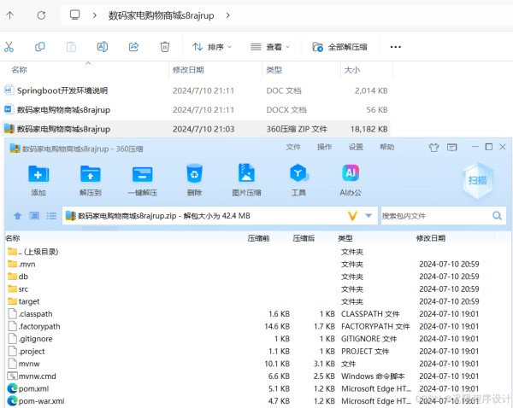Click the search magnifier icon in 360压缩
The width and height of the screenshot is (513, 408).
pos(497,216)
